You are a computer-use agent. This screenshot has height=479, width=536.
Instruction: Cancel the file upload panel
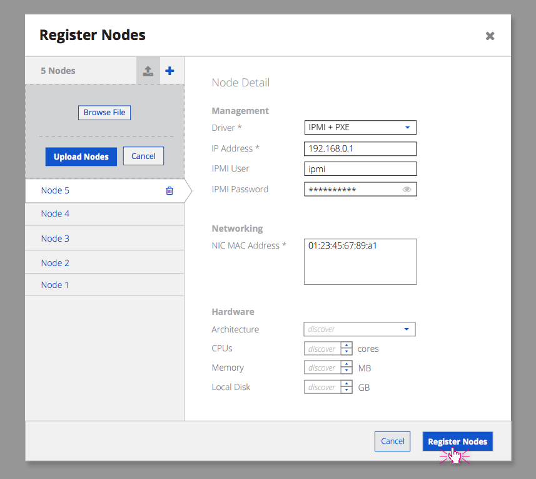click(143, 156)
